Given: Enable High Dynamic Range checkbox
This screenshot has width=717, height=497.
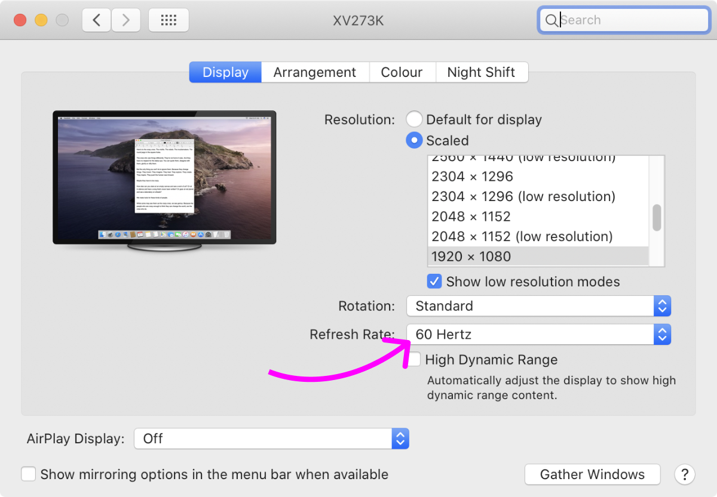Looking at the screenshot, I should point(414,360).
